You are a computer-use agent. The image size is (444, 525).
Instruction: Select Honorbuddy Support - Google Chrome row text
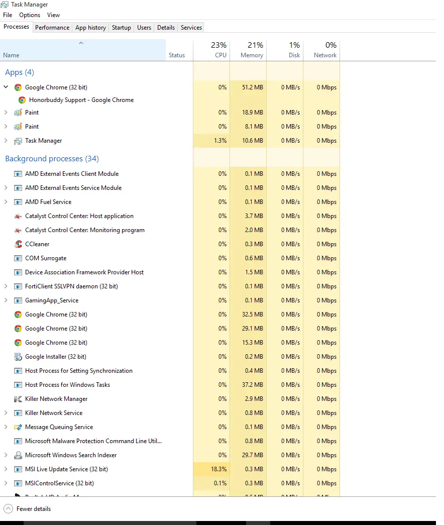(81, 100)
